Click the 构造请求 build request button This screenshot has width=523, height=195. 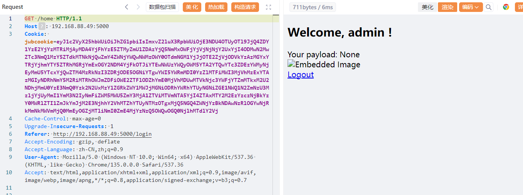[x=245, y=7]
